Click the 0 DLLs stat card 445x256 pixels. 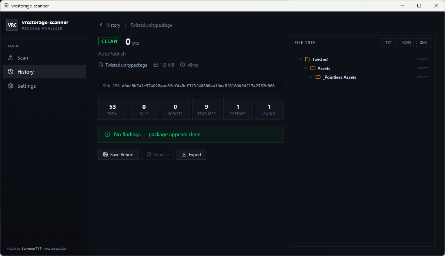(144, 109)
